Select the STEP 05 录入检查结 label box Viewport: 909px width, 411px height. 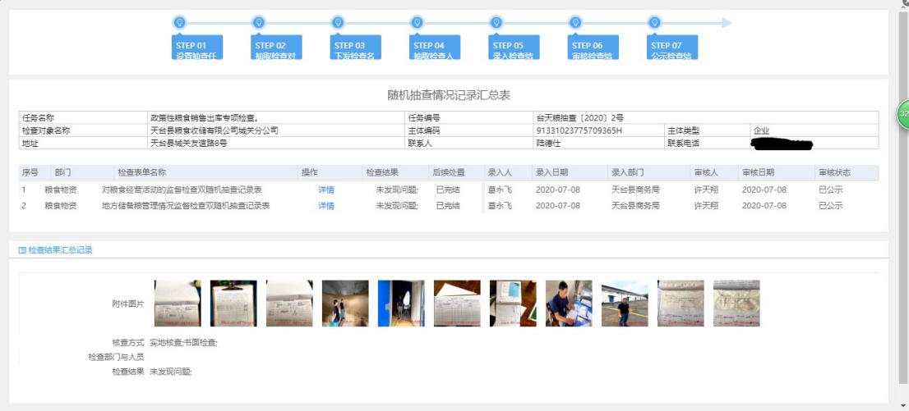click(514, 48)
